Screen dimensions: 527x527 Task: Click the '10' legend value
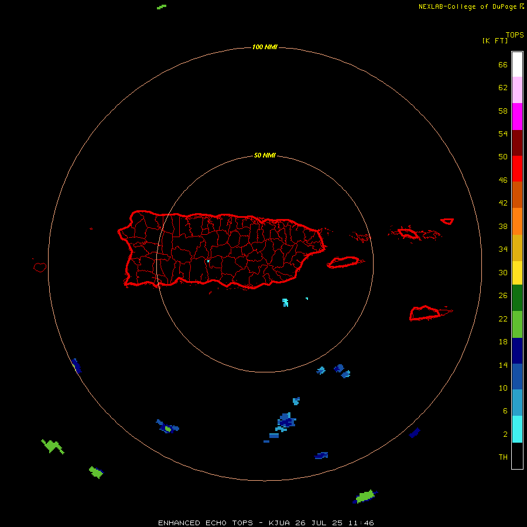pos(503,388)
